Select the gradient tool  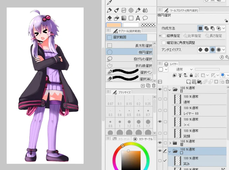click(x=124, y=18)
